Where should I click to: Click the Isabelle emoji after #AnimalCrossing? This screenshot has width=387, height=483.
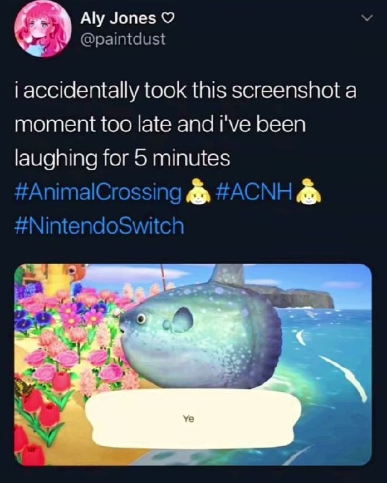pos(199,193)
